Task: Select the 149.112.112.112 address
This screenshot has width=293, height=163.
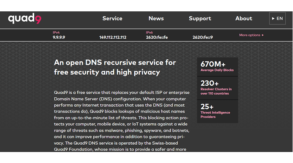Action: point(113,37)
